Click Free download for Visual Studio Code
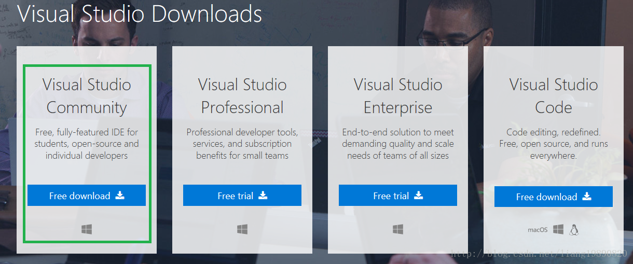Viewport: 633px width, 264px height. pos(554,197)
